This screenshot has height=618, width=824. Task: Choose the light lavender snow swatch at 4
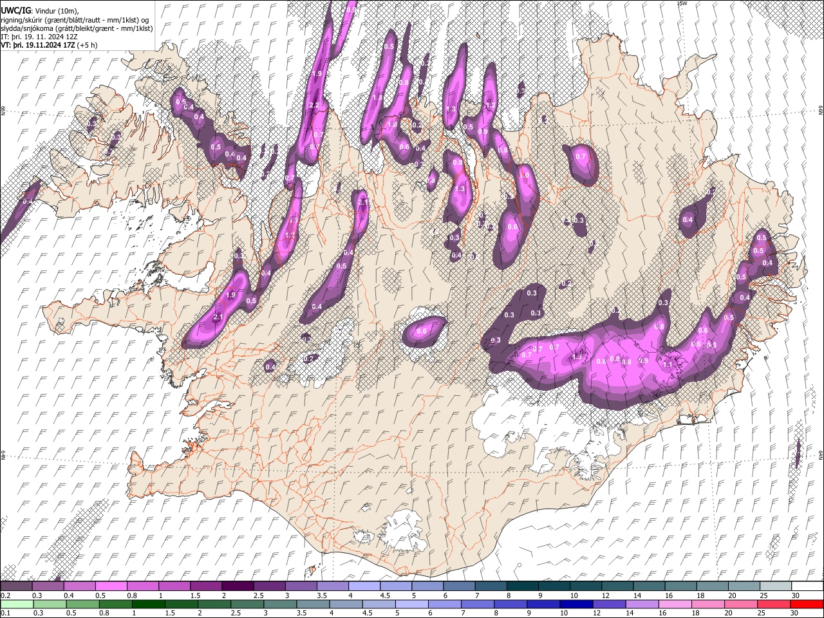(x=364, y=586)
